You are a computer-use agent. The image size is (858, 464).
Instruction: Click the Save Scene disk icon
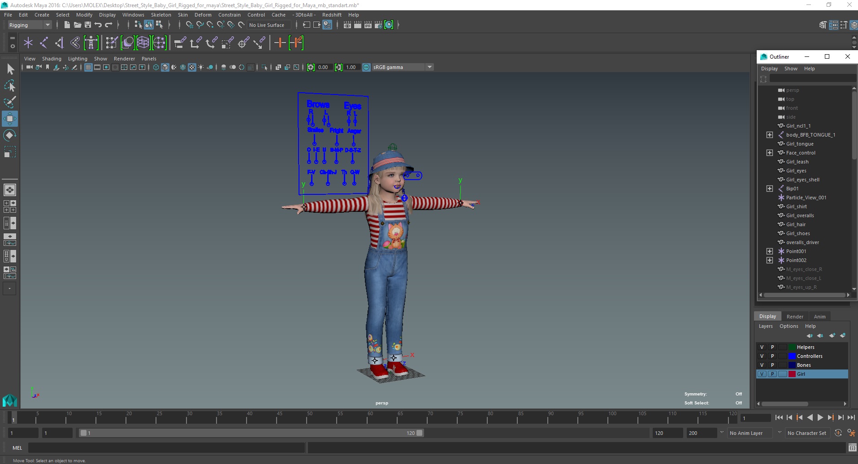[88, 25]
